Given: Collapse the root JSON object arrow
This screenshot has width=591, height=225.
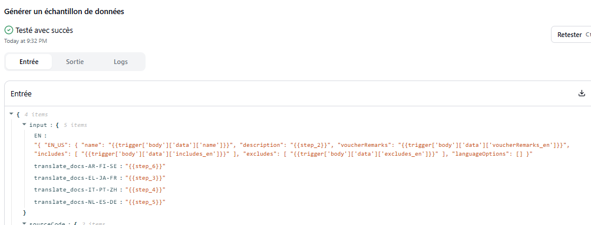Looking at the screenshot, I should (x=11, y=114).
